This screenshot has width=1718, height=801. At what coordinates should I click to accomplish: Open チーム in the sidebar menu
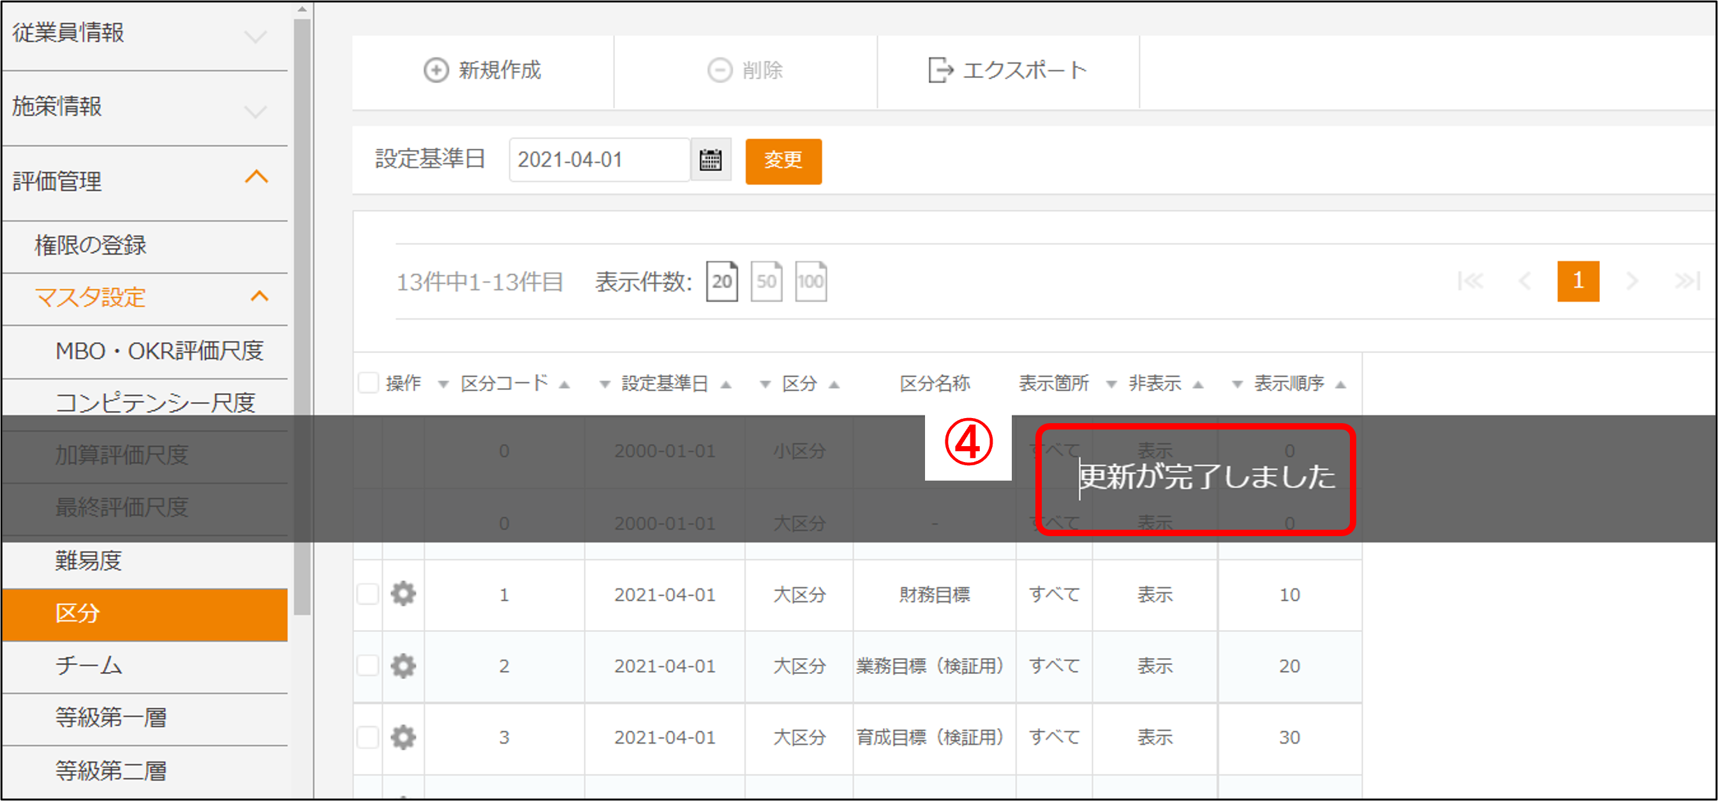coord(89,666)
